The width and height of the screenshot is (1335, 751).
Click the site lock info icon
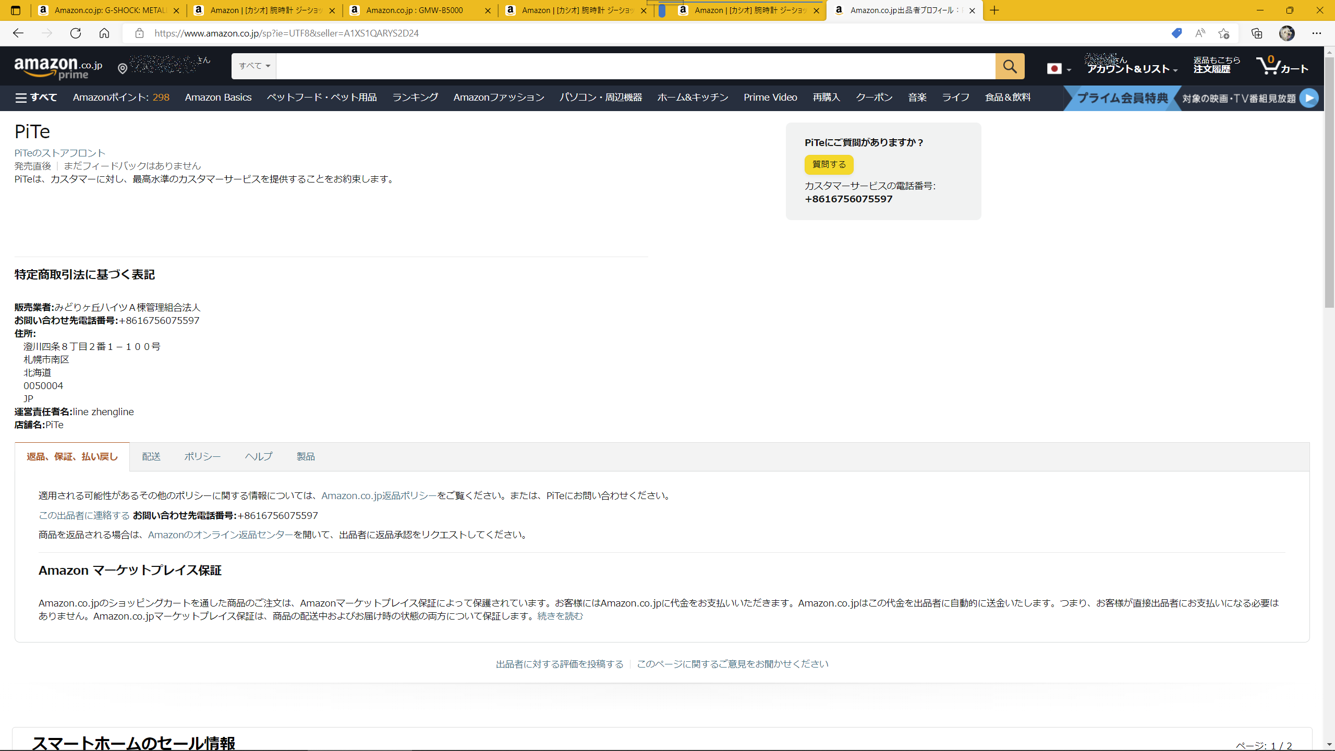(139, 33)
